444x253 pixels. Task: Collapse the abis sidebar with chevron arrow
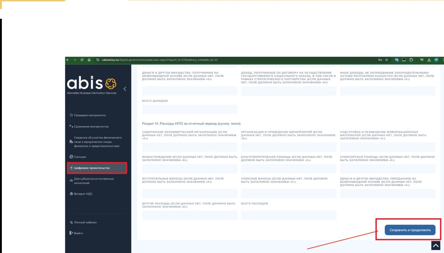tap(125, 89)
